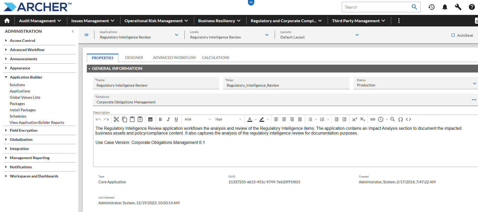The image size is (478, 212).
Task: Justify text in description editor
Action: 300,119
